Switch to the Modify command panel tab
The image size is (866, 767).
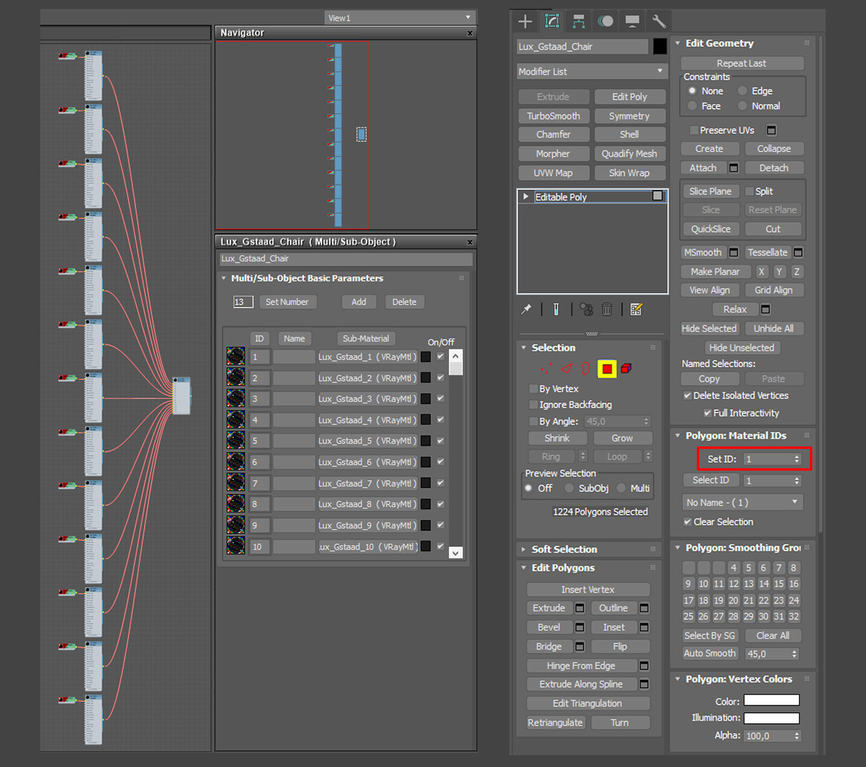[552, 22]
